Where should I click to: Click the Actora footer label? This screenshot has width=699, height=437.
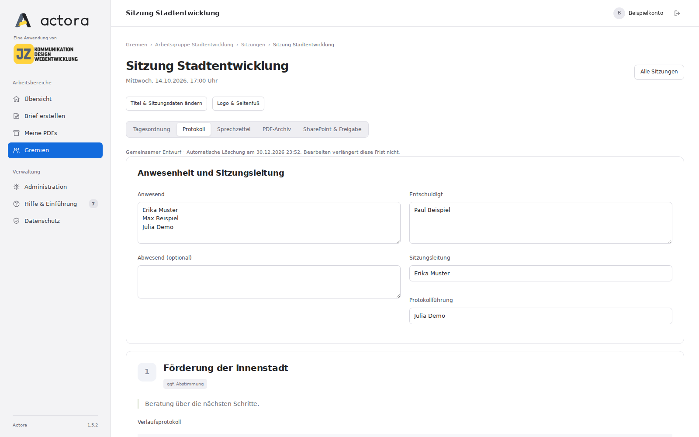tap(20, 425)
